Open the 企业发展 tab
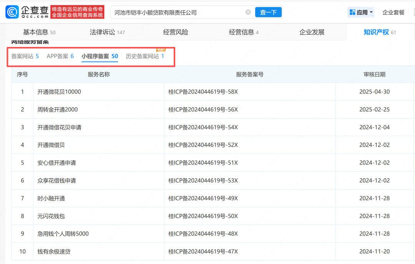The image size is (415, 264). point(312,32)
